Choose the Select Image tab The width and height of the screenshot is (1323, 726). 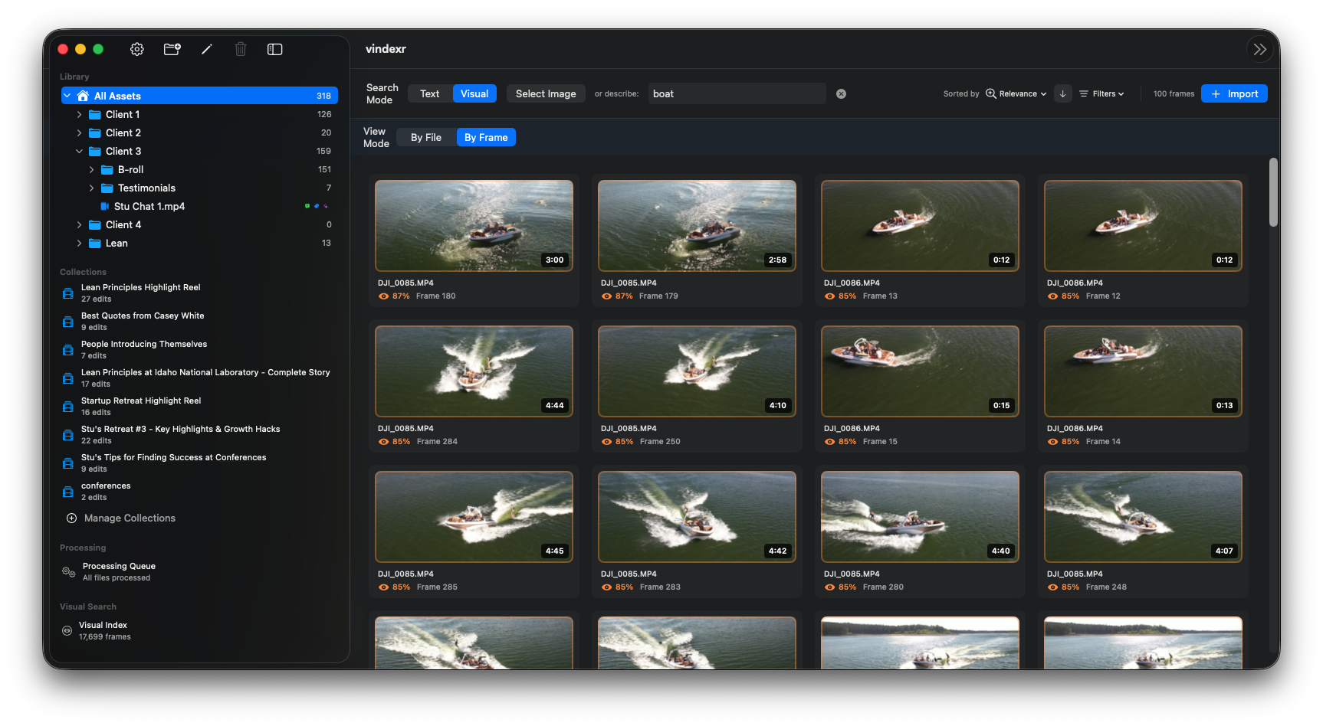(x=546, y=93)
